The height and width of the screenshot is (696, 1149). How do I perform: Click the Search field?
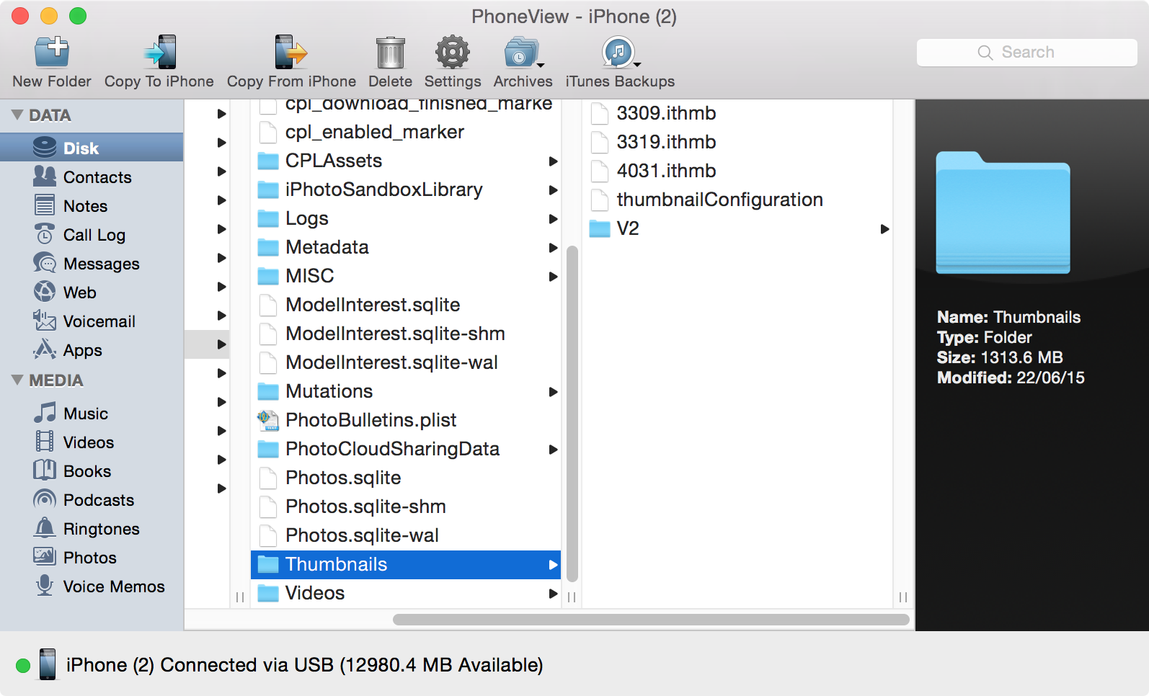pos(1026,53)
